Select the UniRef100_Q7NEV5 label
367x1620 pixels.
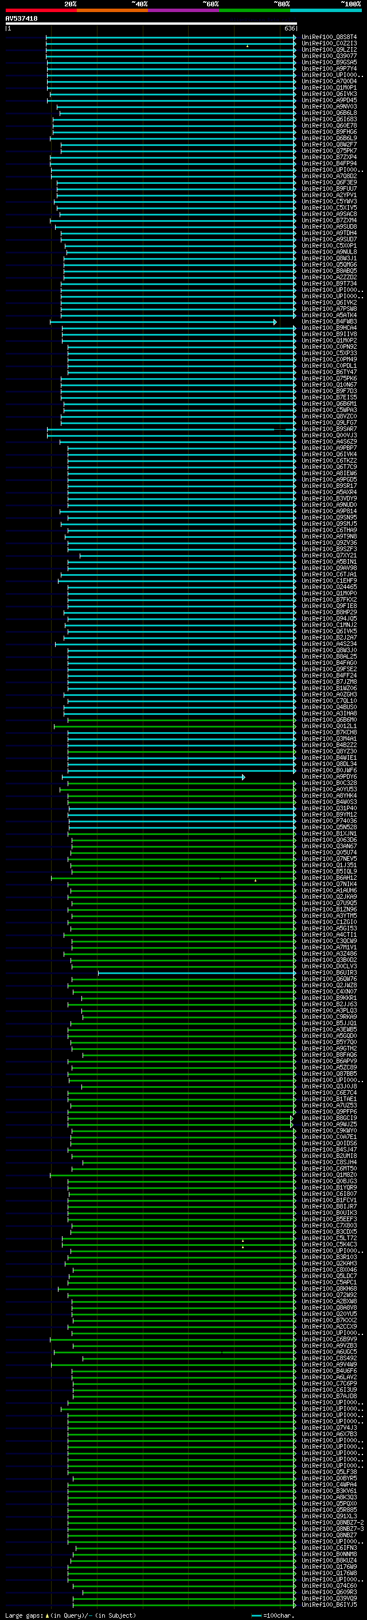(x=329, y=859)
